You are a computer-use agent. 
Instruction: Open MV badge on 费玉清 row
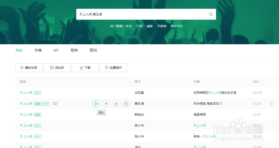pyautogui.click(x=46, y=104)
